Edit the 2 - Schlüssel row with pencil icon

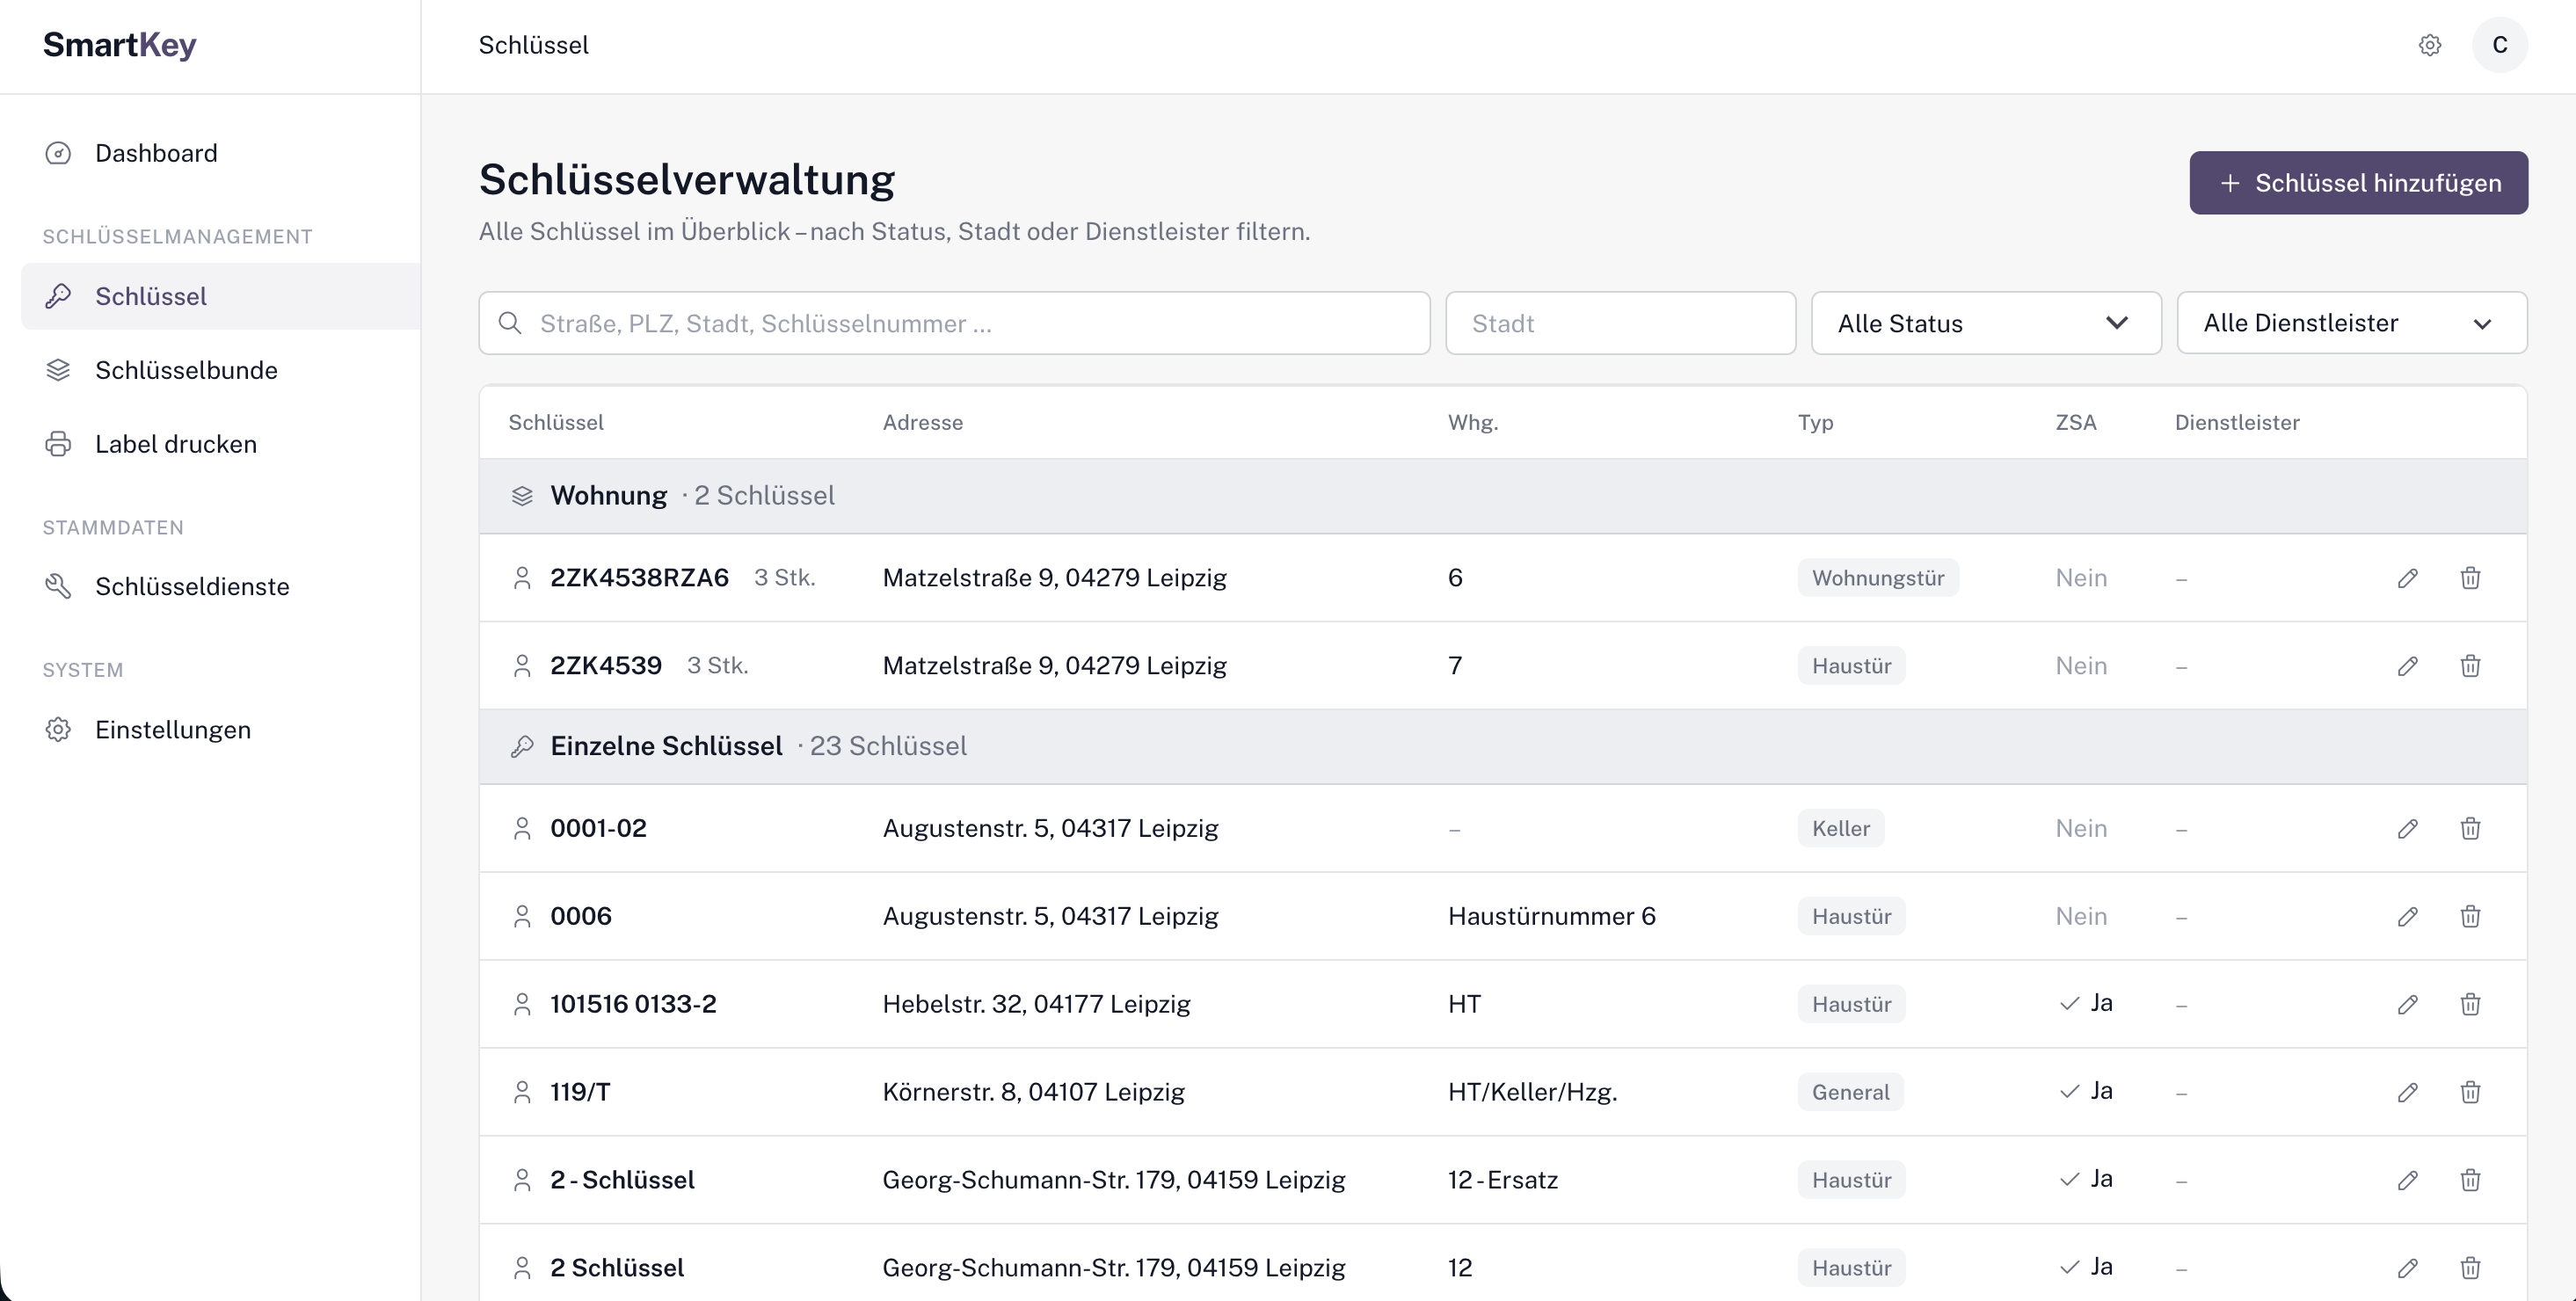click(x=2407, y=1180)
